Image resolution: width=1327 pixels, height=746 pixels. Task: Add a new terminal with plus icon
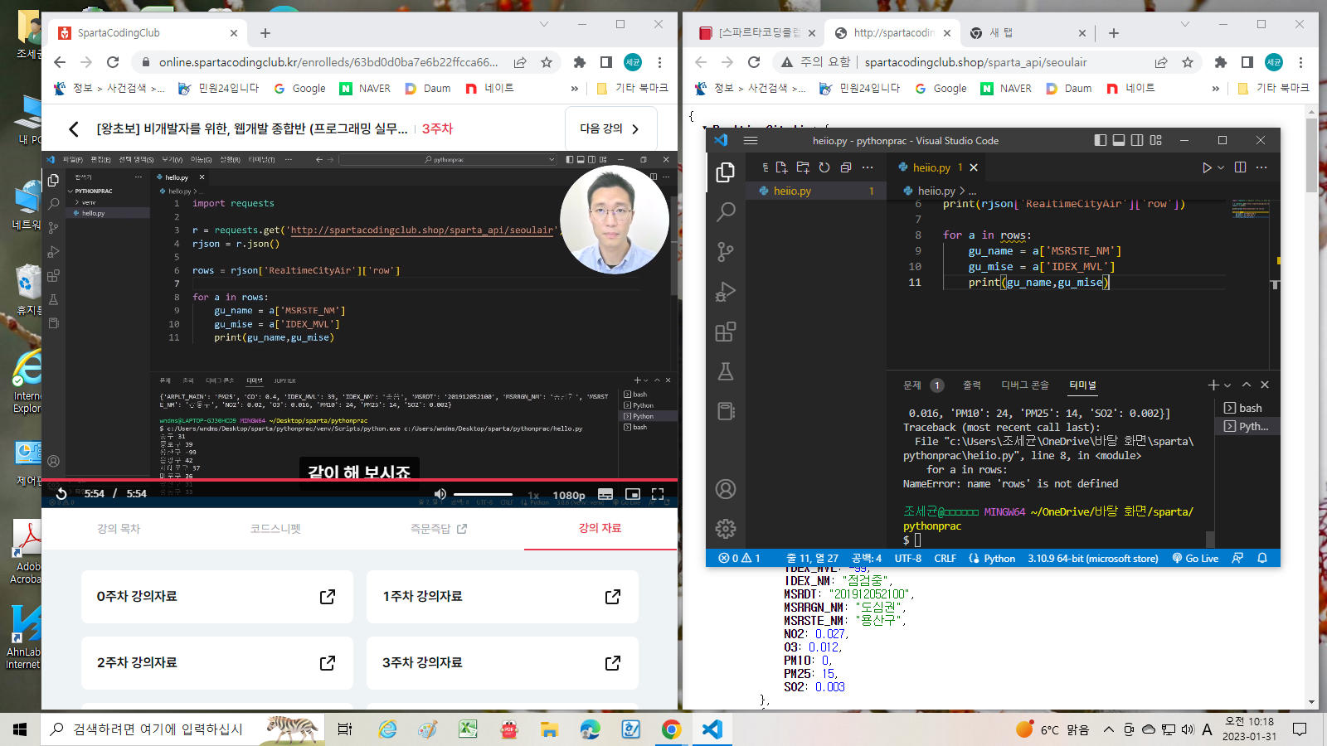pyautogui.click(x=1213, y=385)
